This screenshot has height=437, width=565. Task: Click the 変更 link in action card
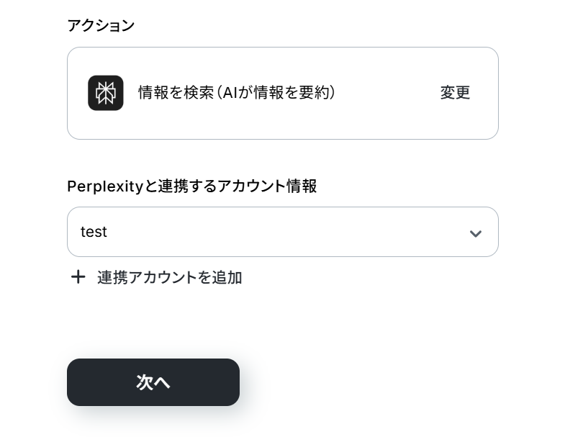[455, 93]
